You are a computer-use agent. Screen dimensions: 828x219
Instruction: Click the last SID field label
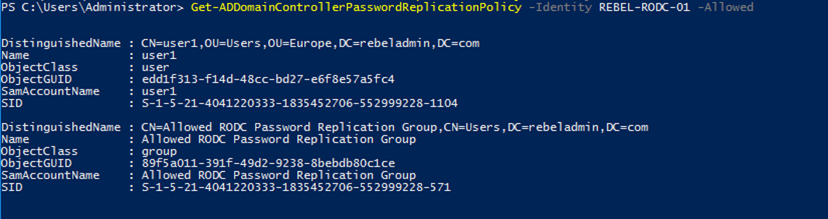pyautogui.click(x=11, y=187)
